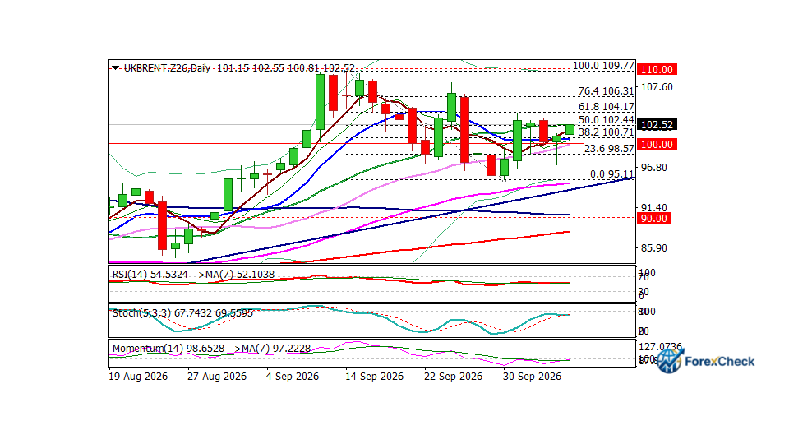Select the Fibonacci 76.4 106.31 label
This screenshot has height=444, width=789.
click(606, 91)
